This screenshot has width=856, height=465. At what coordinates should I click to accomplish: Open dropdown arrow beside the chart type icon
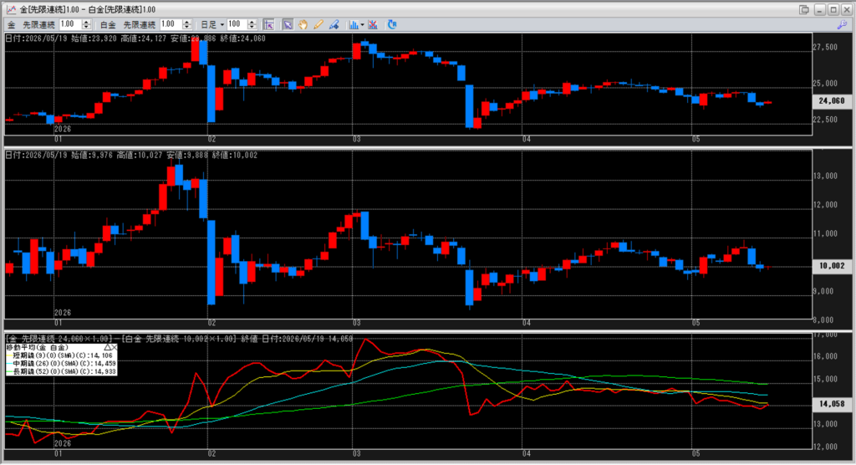coord(362,24)
